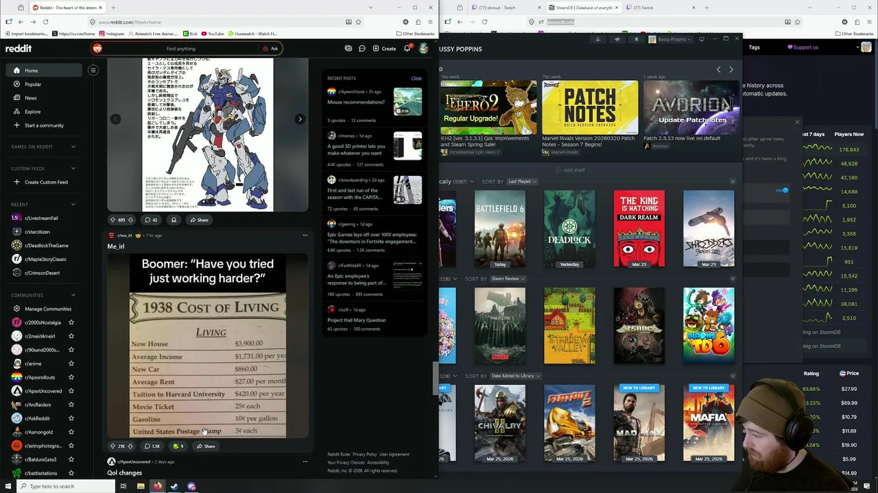Screen dimensions: 878x493
Task: Open Last Played sort dropdown in Steam
Action: tap(522, 181)
